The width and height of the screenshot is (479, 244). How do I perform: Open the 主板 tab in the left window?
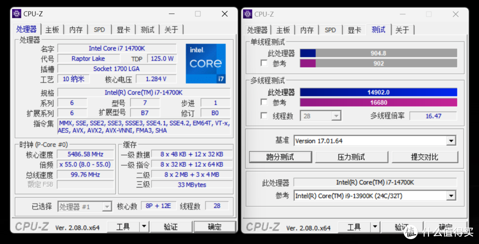pos(52,30)
